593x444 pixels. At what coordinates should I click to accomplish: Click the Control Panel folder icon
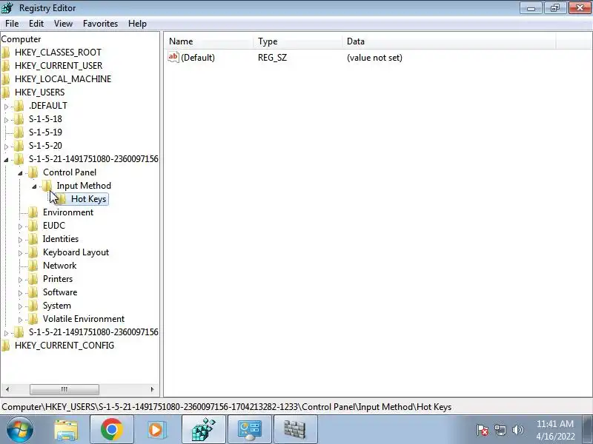[x=33, y=172]
